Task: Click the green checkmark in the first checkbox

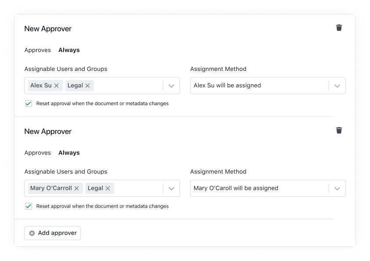Action: tap(28, 103)
